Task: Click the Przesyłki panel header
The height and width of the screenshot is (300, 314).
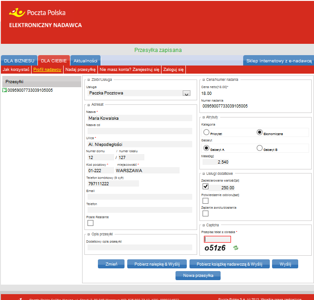Action: tap(42, 82)
